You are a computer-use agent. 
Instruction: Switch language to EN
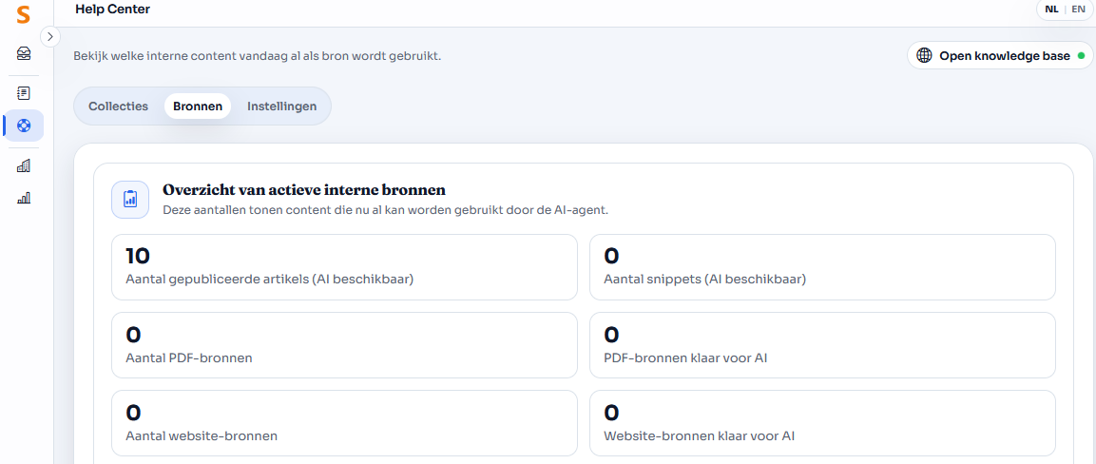[x=1079, y=10]
